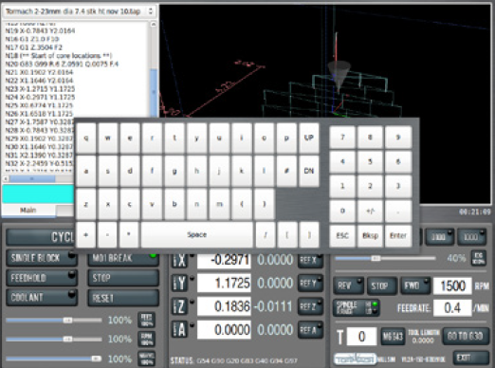Screen dimensions: 495x368
Task: Click the M6 G43 tool change button
Action: (393, 337)
